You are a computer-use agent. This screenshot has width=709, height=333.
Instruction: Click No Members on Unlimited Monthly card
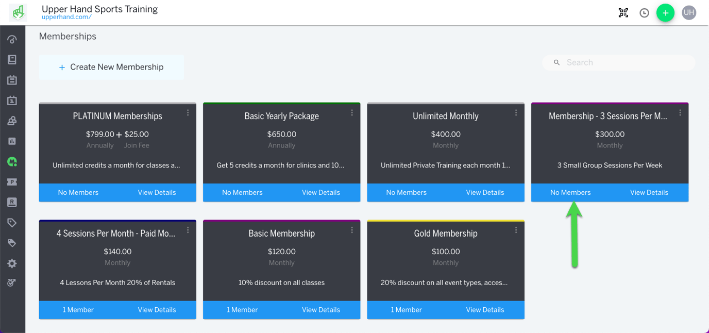click(x=407, y=192)
